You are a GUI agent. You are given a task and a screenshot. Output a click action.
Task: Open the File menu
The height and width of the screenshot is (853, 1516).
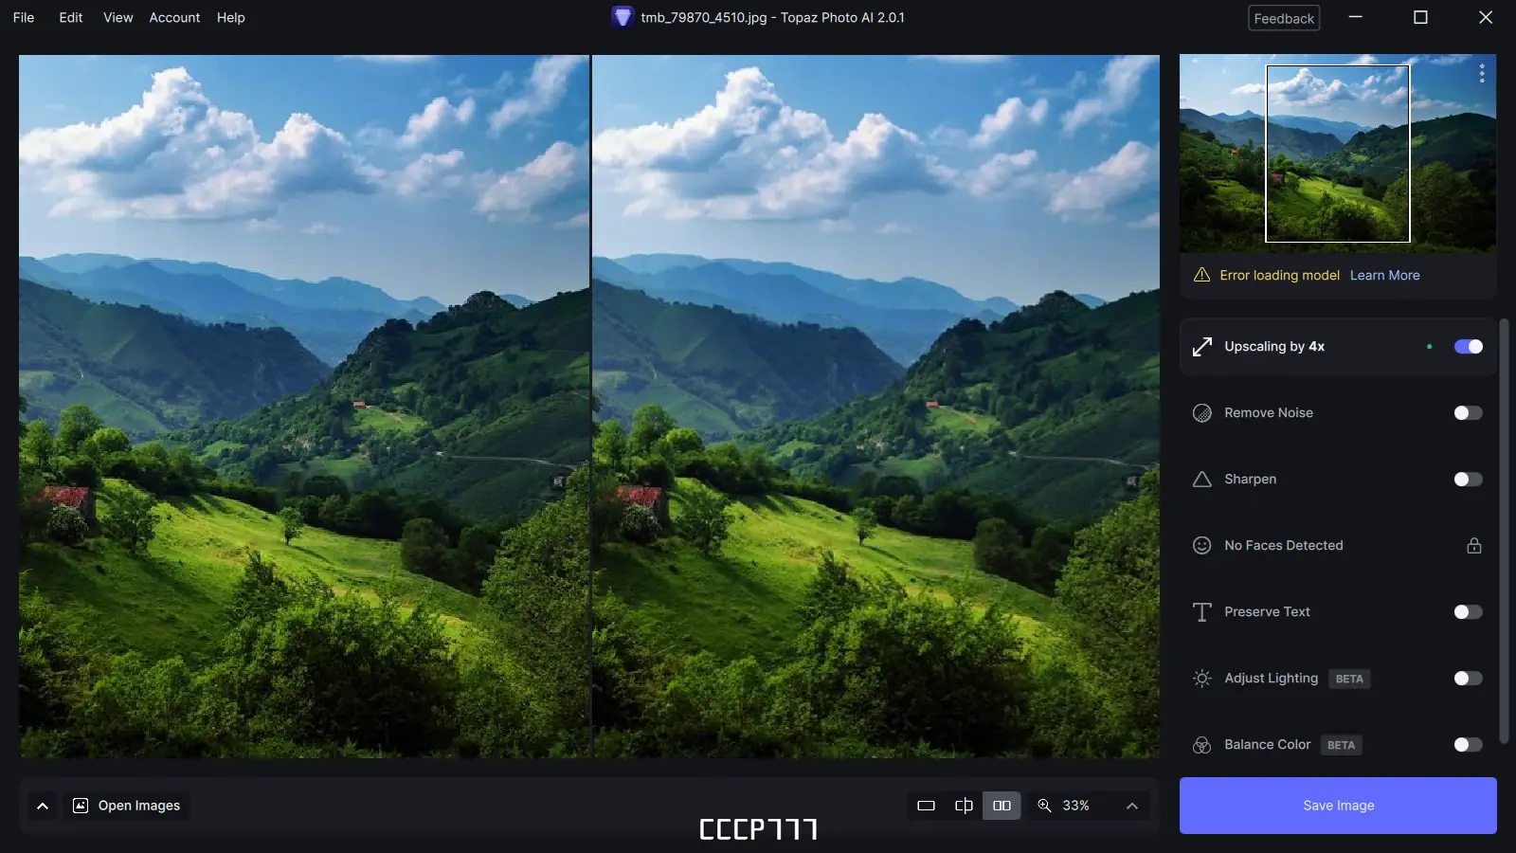coord(24,17)
